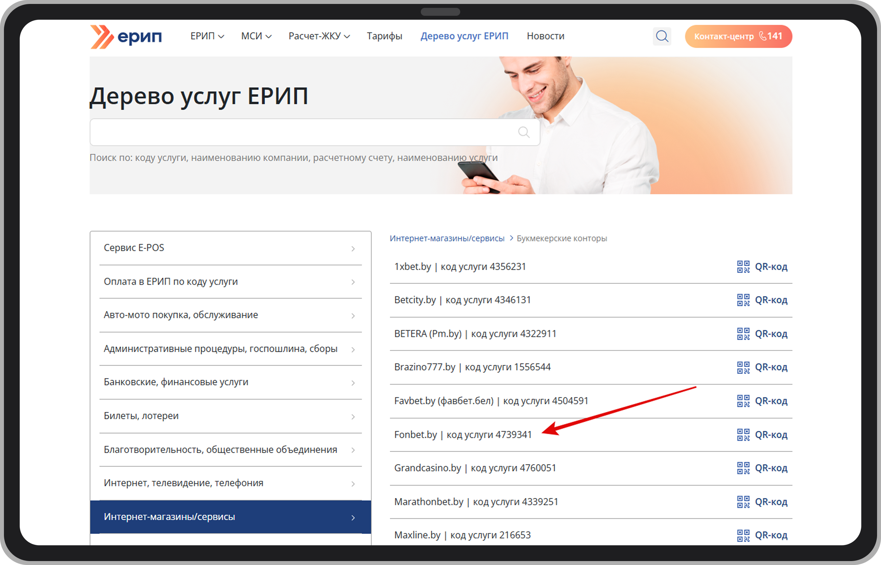Click into the service search input field
Screen dimensions: 881x565
click(301, 132)
